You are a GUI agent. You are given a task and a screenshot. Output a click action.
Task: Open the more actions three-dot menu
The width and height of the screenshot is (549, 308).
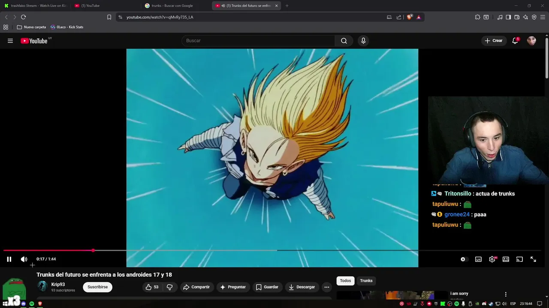[x=326, y=287]
